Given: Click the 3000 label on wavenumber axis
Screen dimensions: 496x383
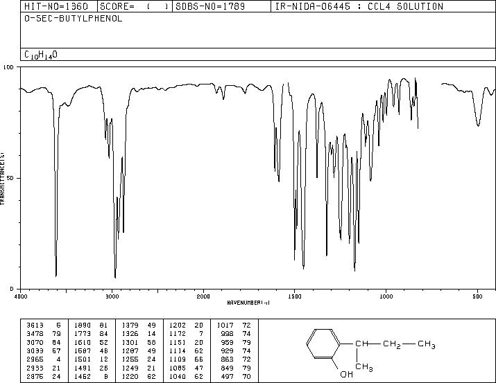Looking at the screenshot, I should pos(112,296).
